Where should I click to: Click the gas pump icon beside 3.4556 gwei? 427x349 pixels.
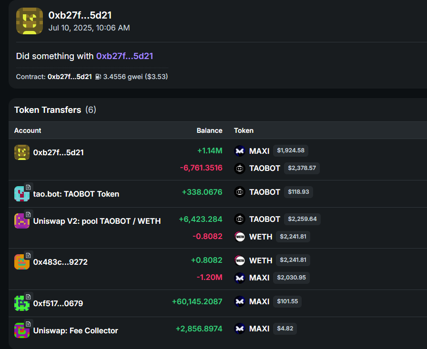pyautogui.click(x=98, y=77)
